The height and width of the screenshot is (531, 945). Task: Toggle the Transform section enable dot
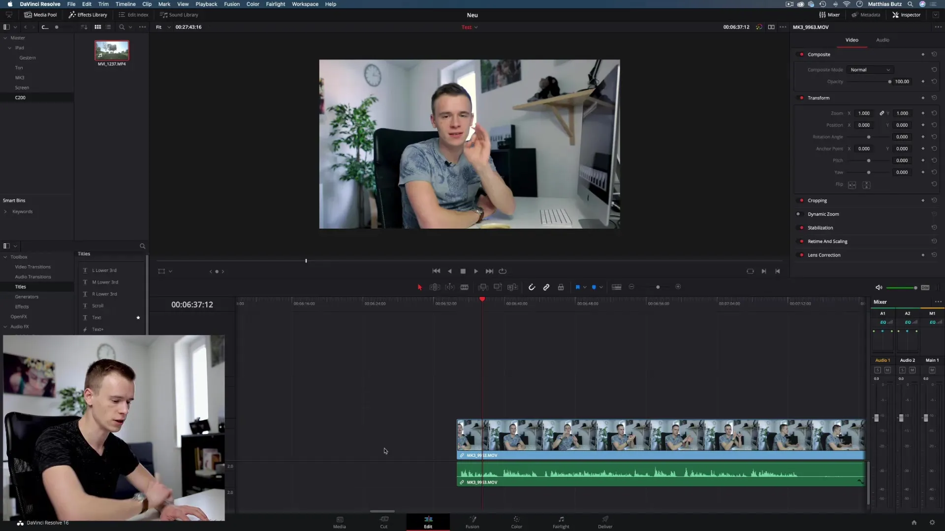(x=801, y=98)
